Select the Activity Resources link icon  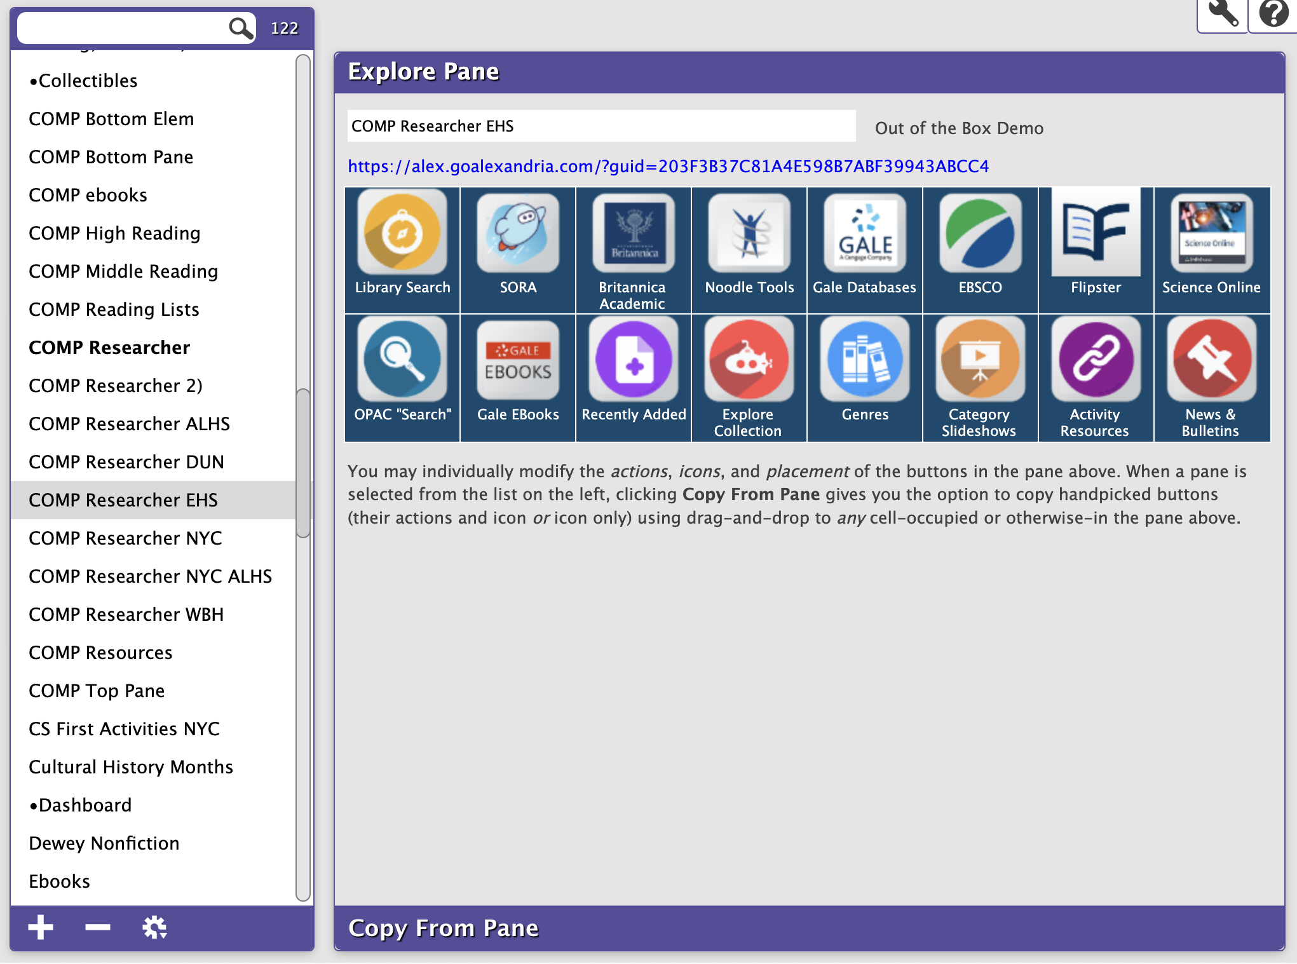[1096, 360]
